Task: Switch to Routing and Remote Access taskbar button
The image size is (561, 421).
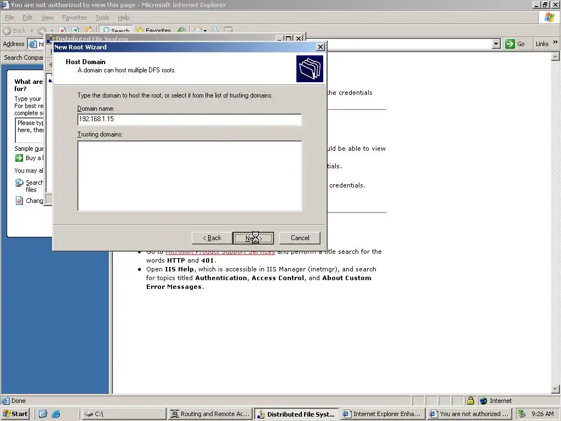Action: (210, 414)
